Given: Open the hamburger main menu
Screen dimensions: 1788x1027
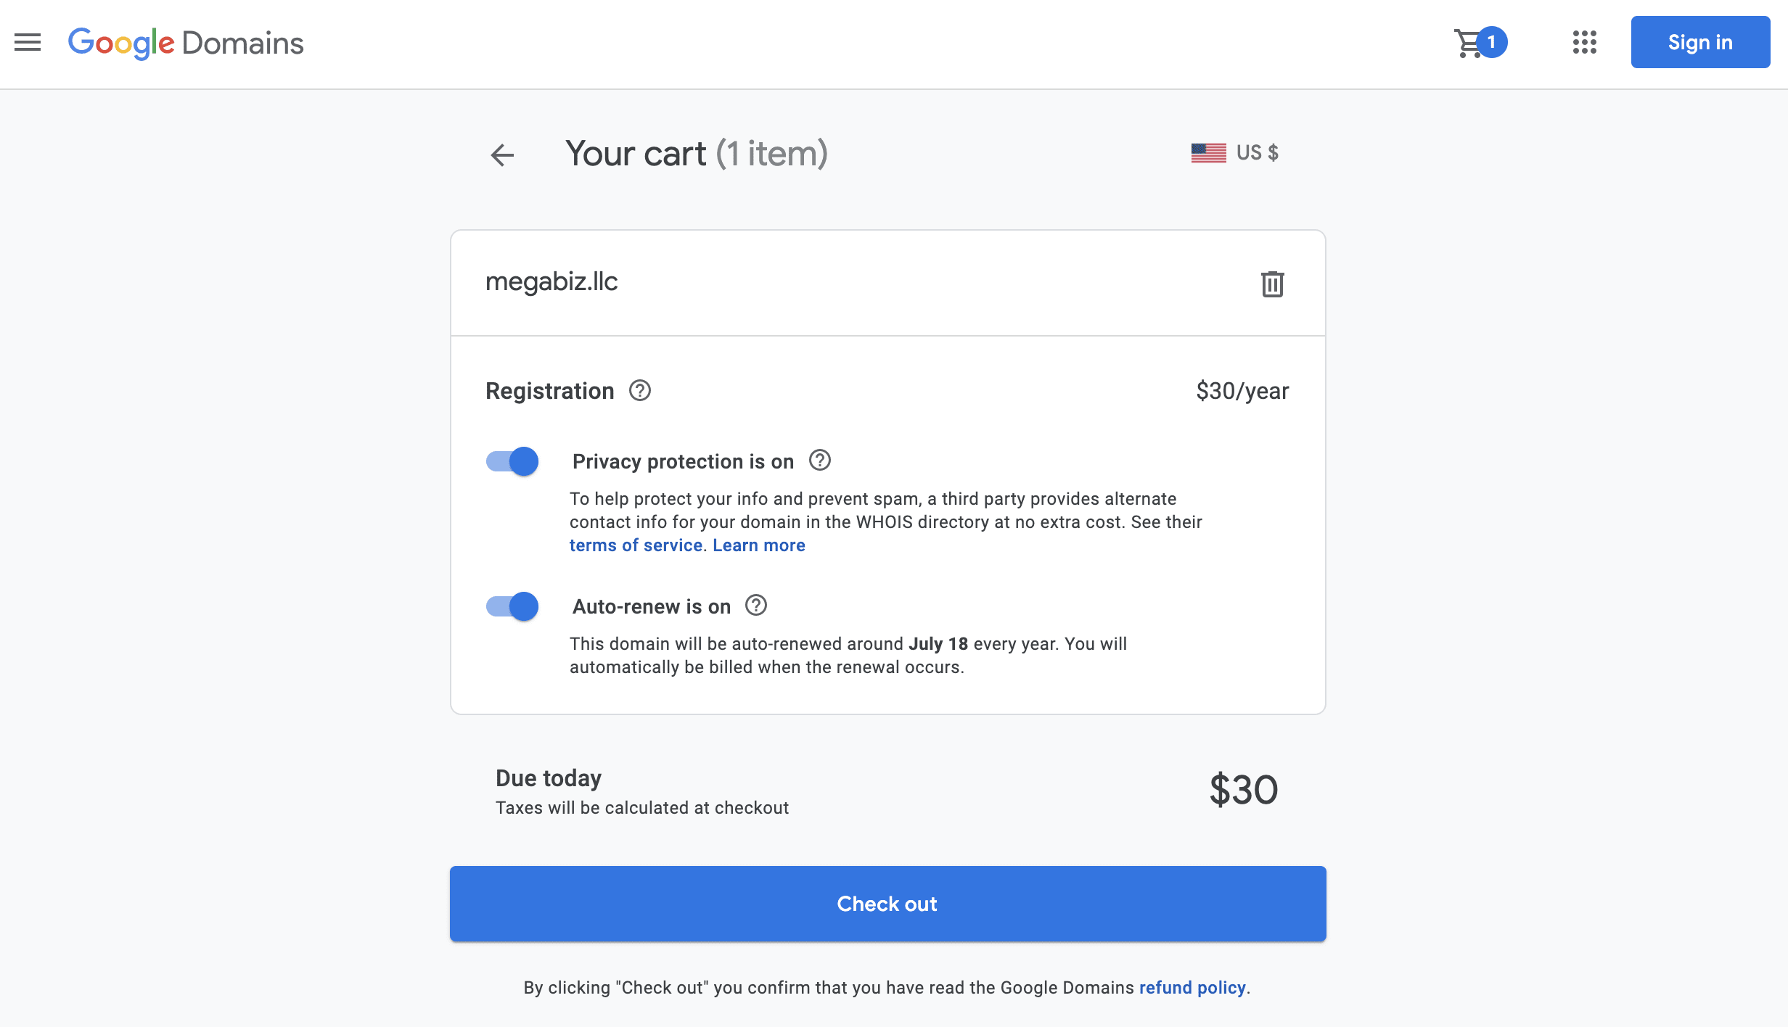Looking at the screenshot, I should [28, 43].
